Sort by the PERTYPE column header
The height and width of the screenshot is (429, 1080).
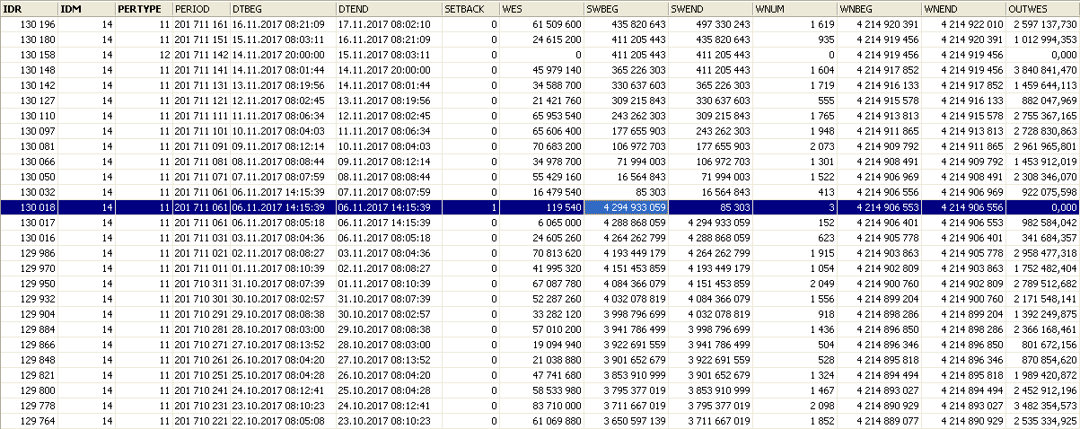coord(143,7)
